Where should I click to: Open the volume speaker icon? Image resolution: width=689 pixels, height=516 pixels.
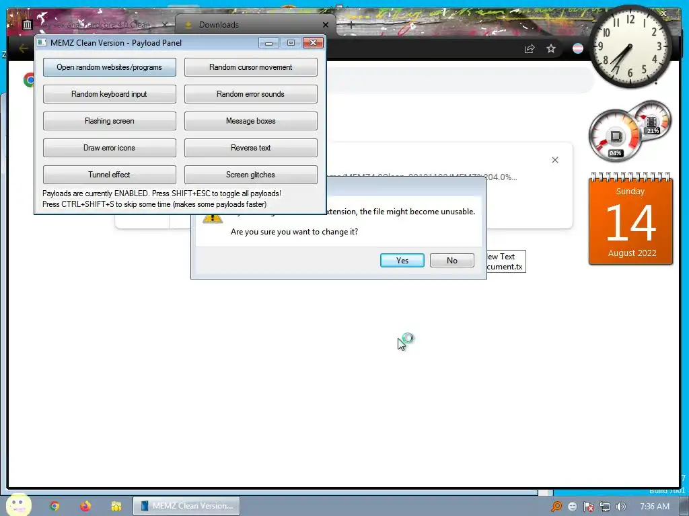[x=621, y=507]
